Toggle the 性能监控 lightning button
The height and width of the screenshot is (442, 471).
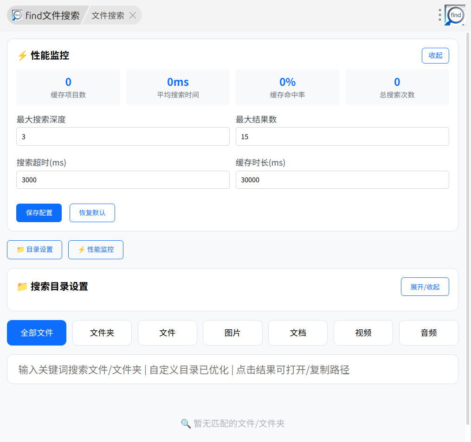point(96,250)
